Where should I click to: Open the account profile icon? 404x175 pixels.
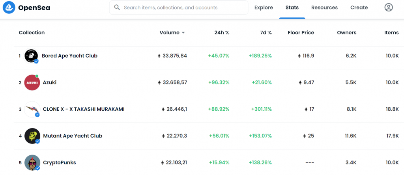point(389,7)
